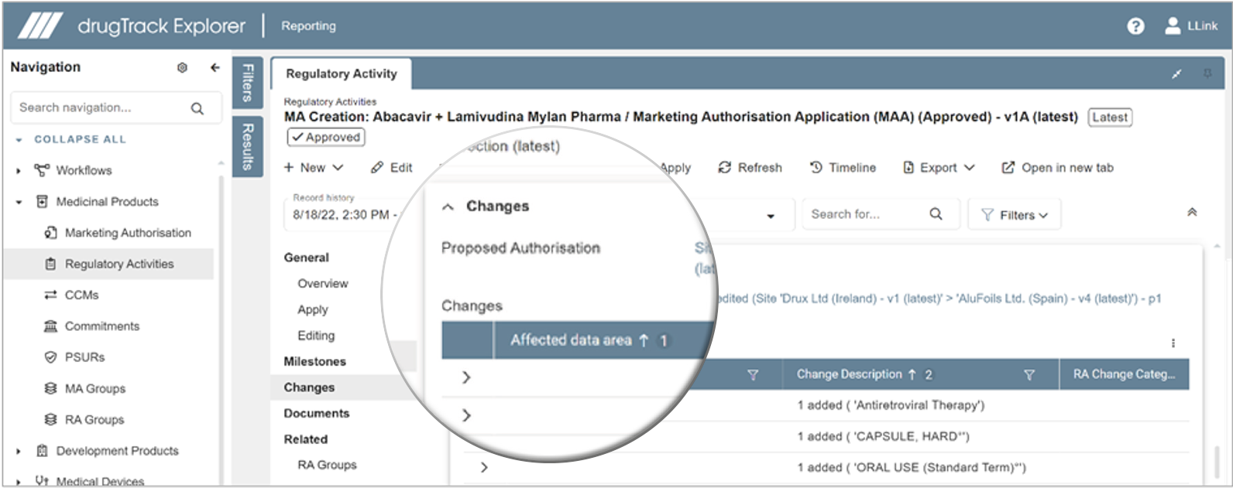Click the drugTrack Explorer logo

(132, 26)
